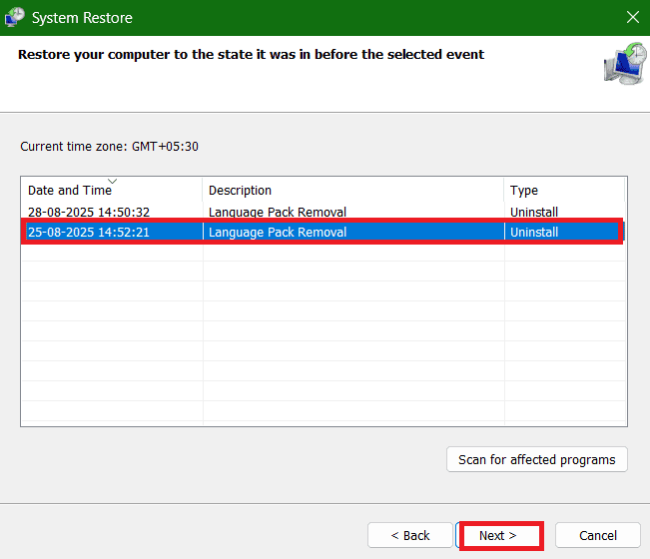Go to the previous step with Back

click(410, 535)
